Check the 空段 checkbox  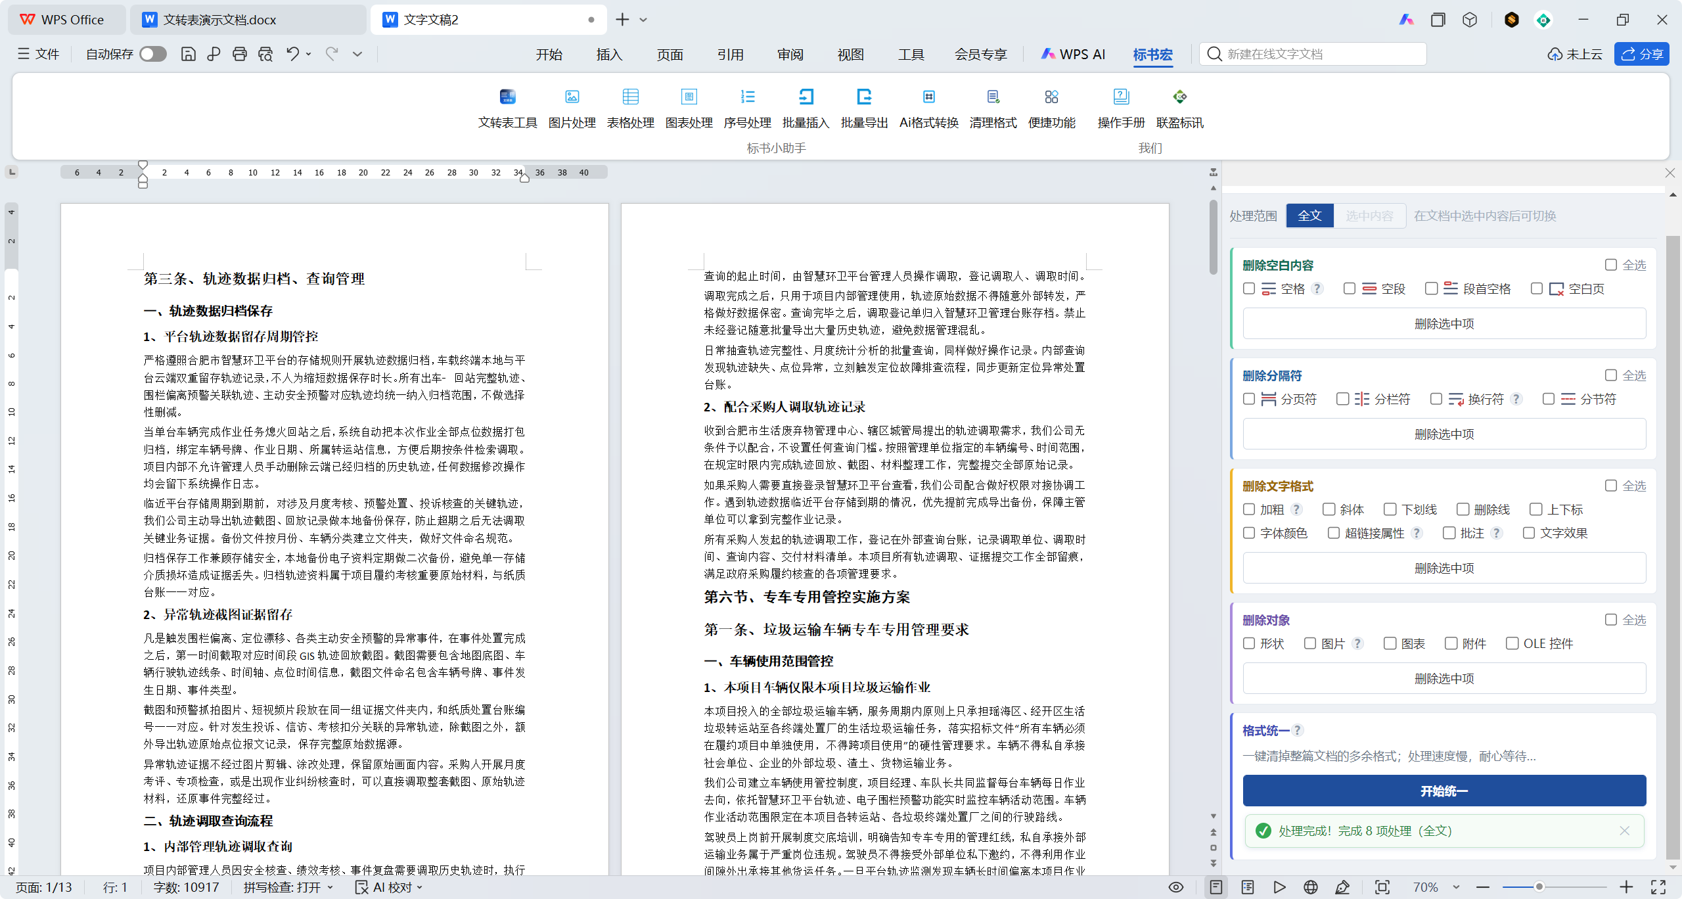point(1350,288)
